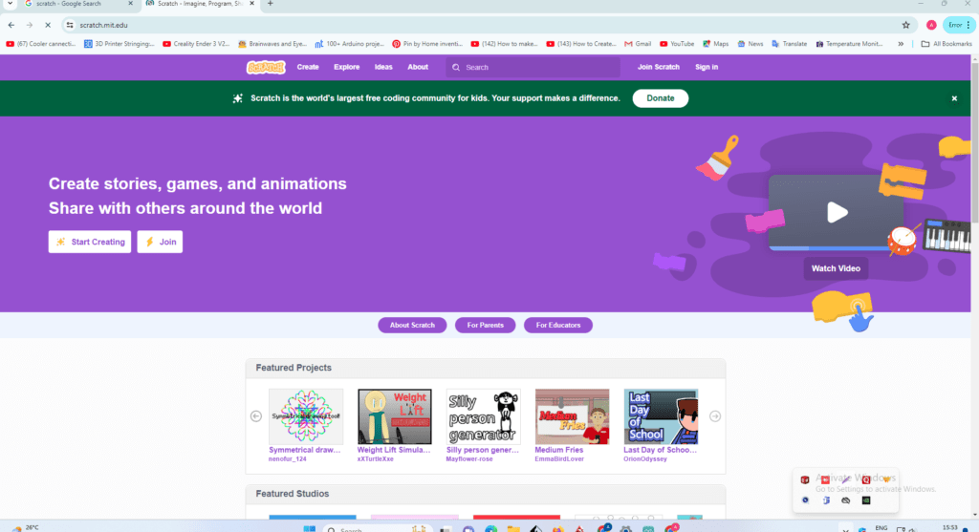
Task: Go back using the browser back arrow
Action: (x=11, y=25)
